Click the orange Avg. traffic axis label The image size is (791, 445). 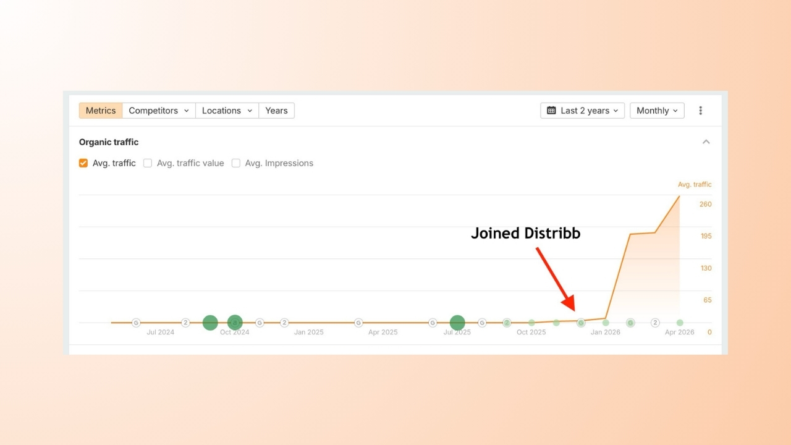click(x=695, y=184)
